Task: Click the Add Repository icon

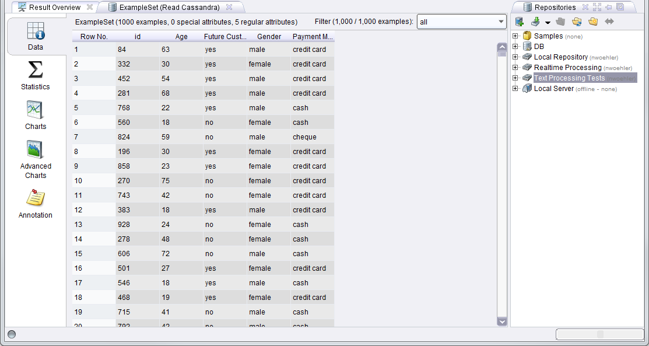Action: pos(519,22)
